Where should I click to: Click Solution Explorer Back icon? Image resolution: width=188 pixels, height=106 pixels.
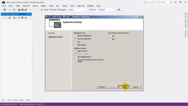[x=3, y=18]
